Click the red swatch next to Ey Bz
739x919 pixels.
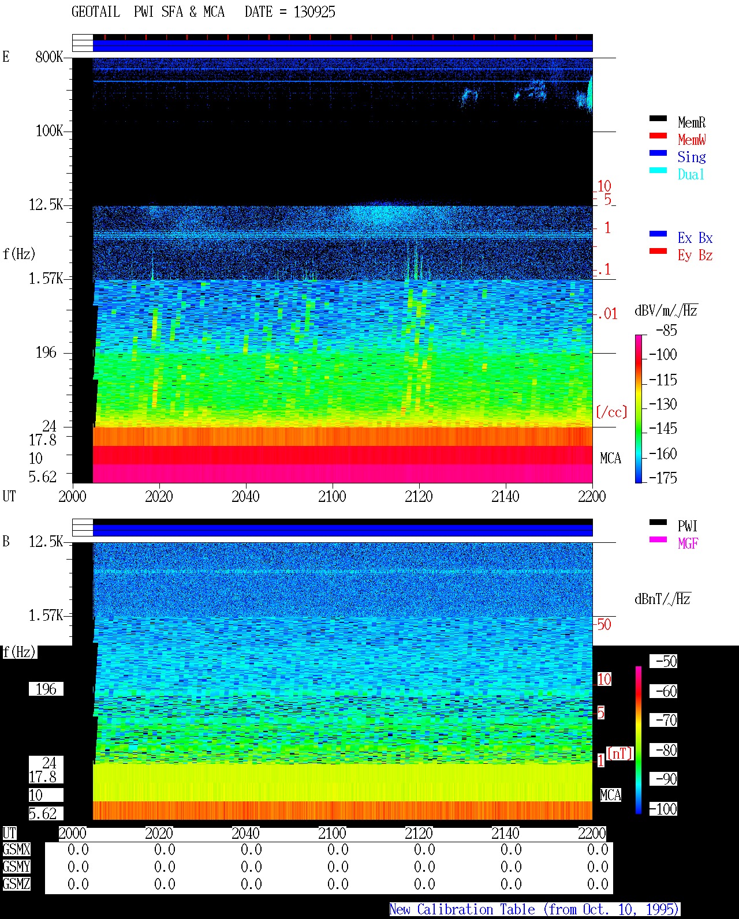[x=658, y=252]
